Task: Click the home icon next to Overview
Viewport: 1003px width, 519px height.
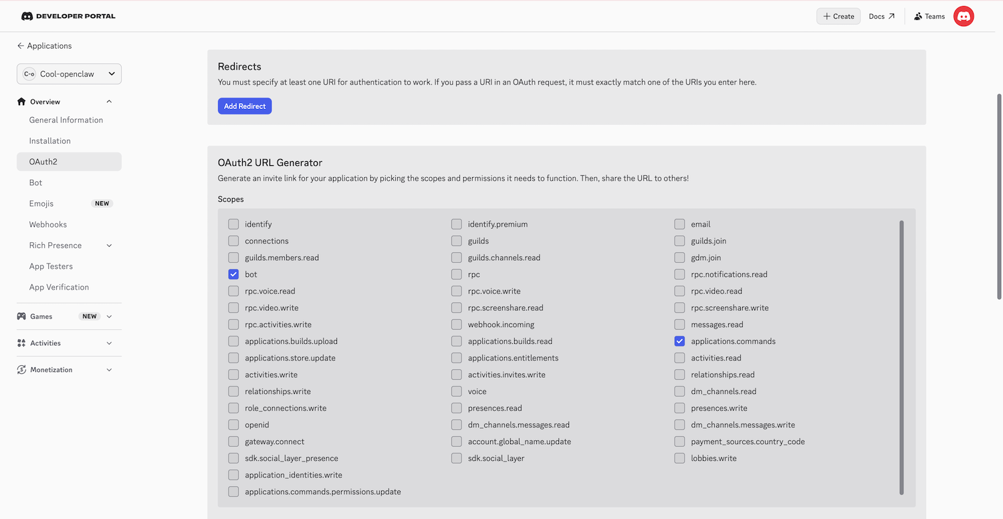Action: point(22,101)
